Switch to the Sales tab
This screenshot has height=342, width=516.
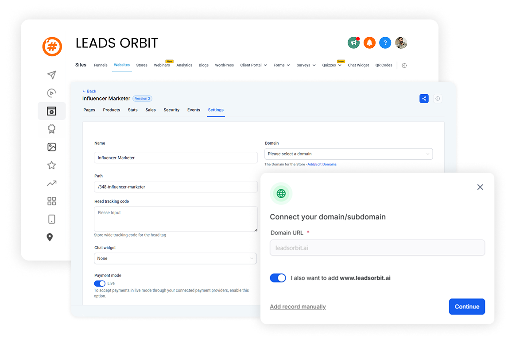point(151,110)
